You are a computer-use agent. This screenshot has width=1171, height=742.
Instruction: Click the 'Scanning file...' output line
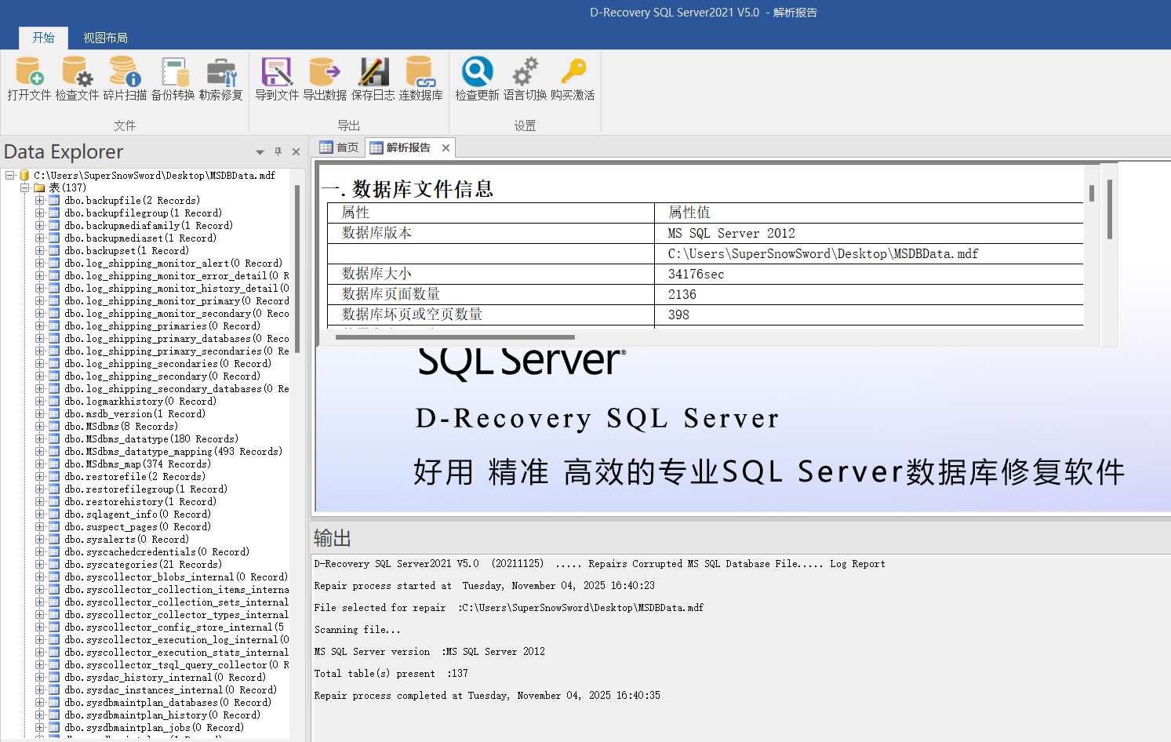358,630
